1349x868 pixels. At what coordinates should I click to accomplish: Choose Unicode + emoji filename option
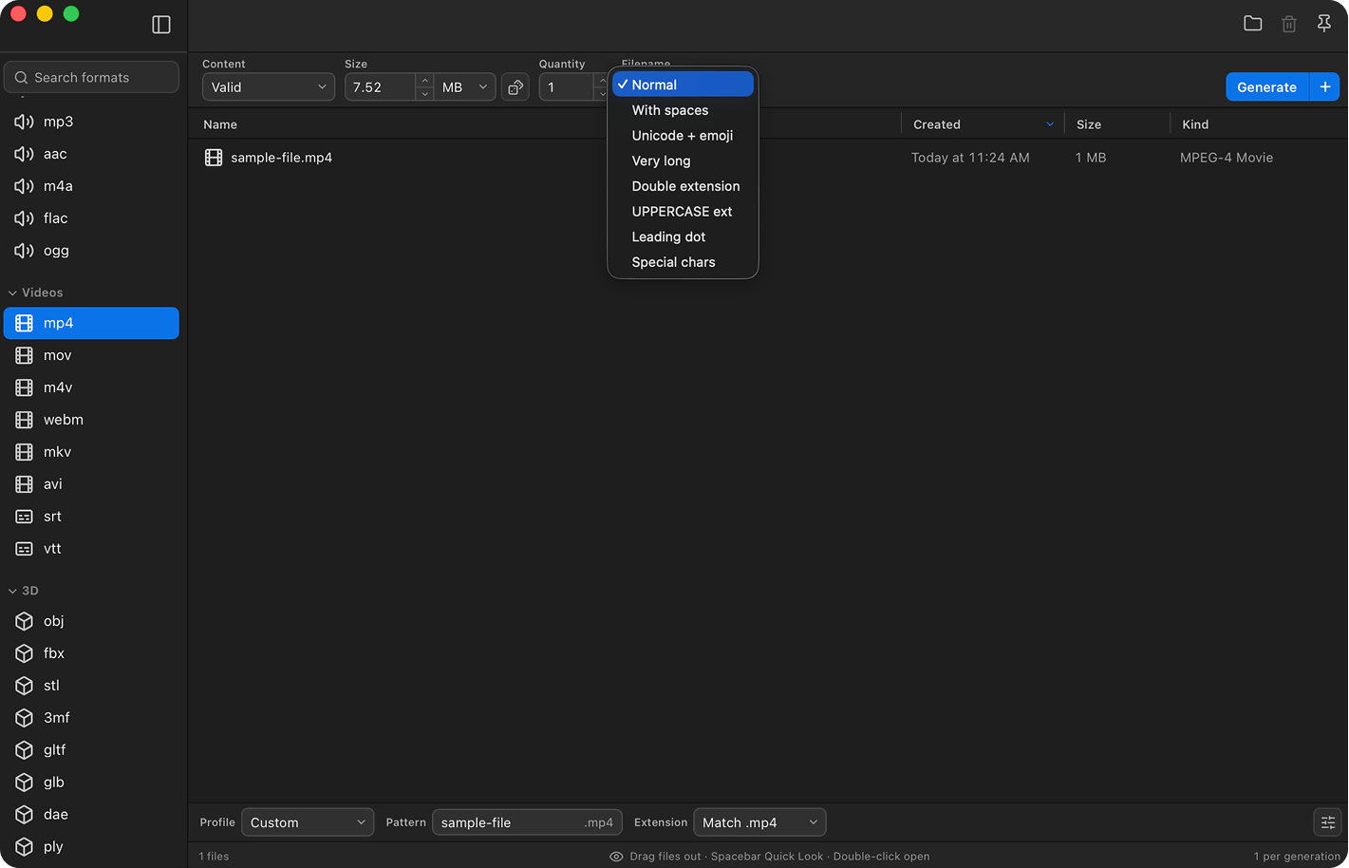coord(683,136)
